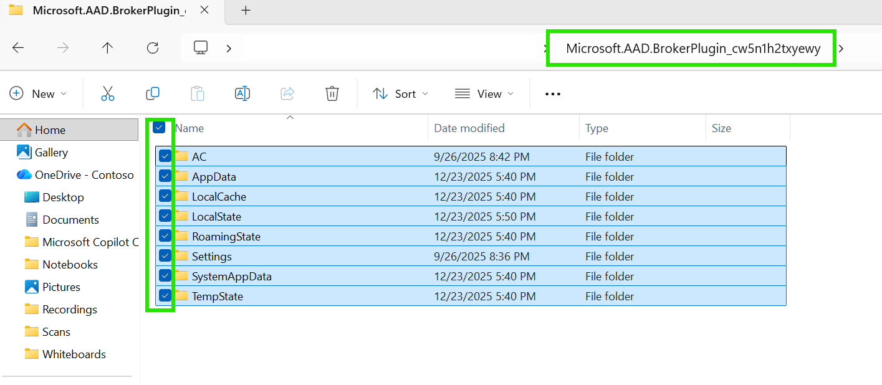Expand the chevron after Microsoft.AAD.BrokerPlugin breadcrumb
882x385 pixels.
click(x=841, y=48)
